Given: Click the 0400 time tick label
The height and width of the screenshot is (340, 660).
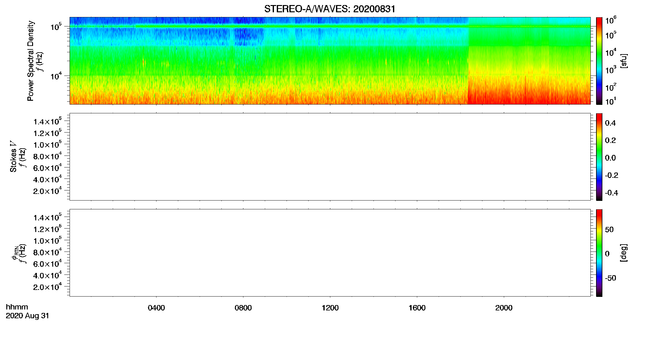Looking at the screenshot, I should 156,308.
